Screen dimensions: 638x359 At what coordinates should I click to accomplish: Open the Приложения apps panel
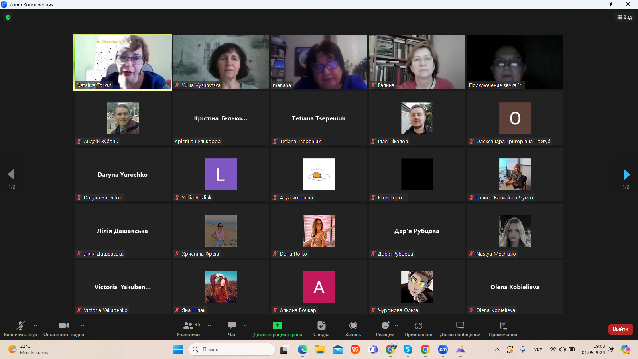419,325
